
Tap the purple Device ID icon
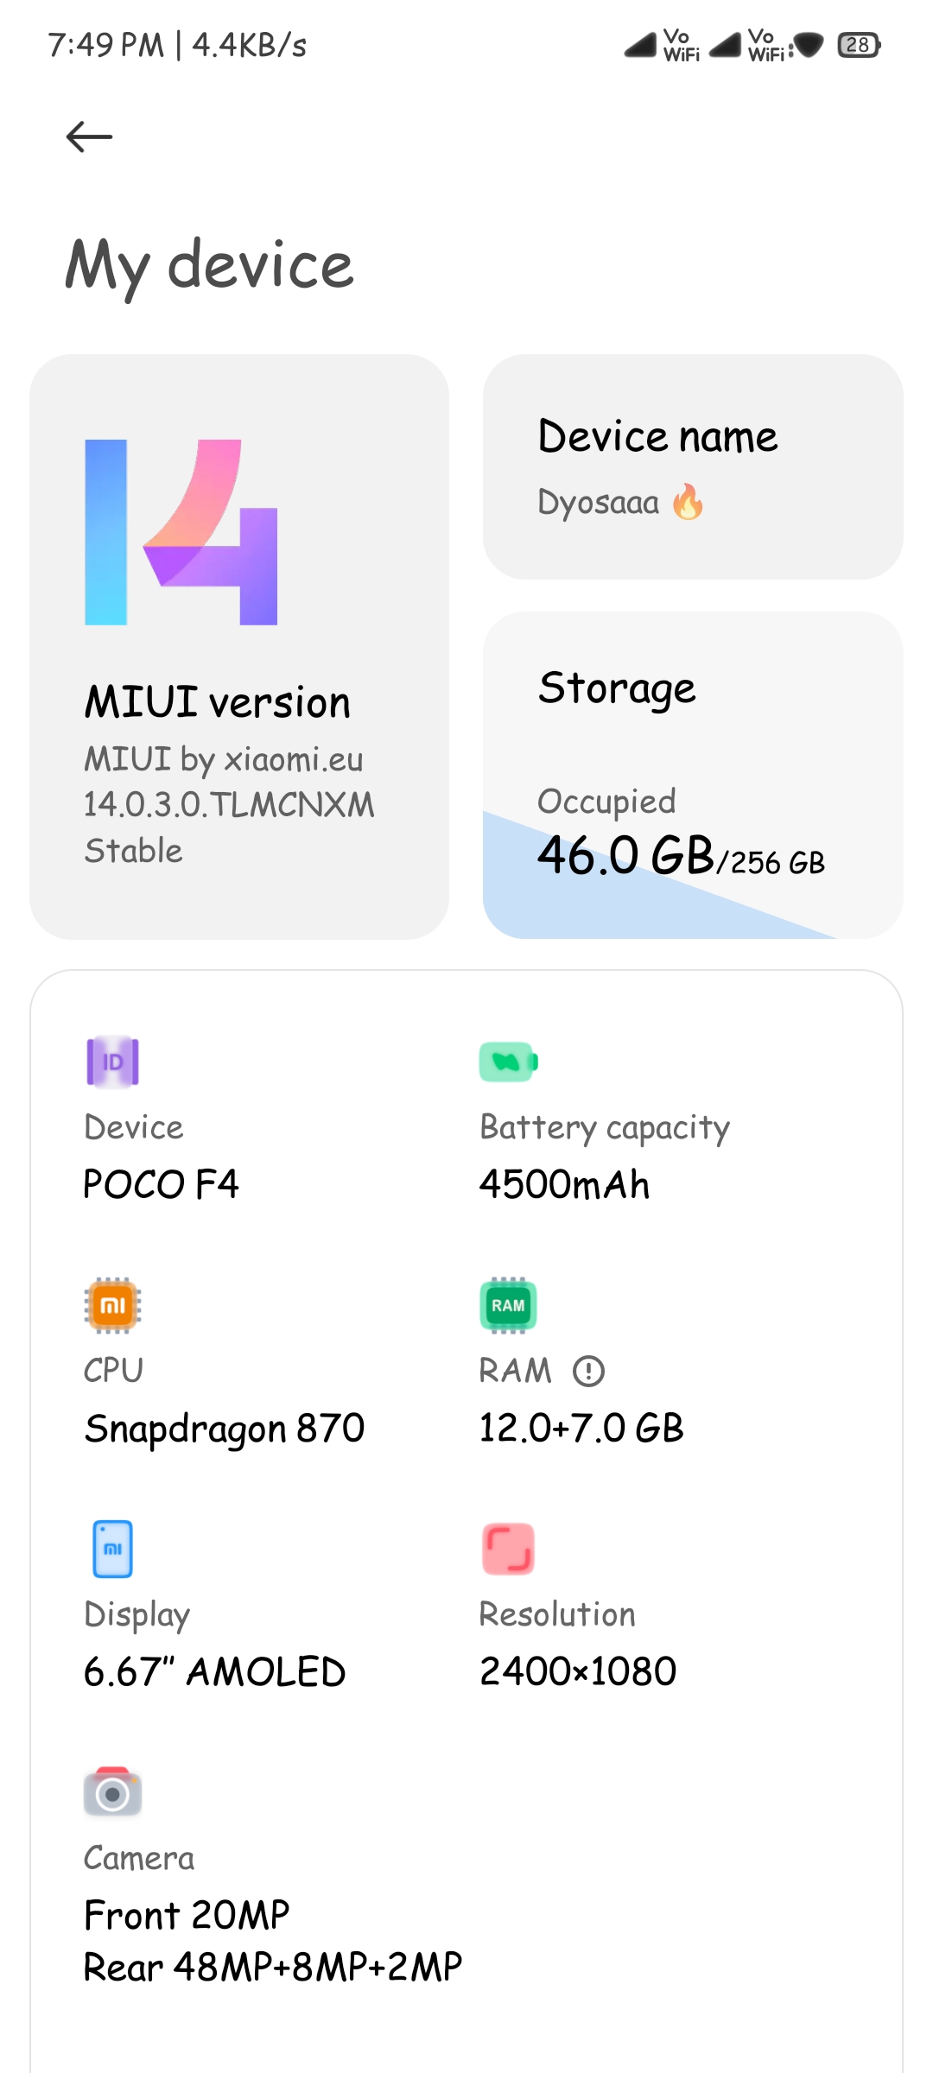pyautogui.click(x=113, y=1061)
